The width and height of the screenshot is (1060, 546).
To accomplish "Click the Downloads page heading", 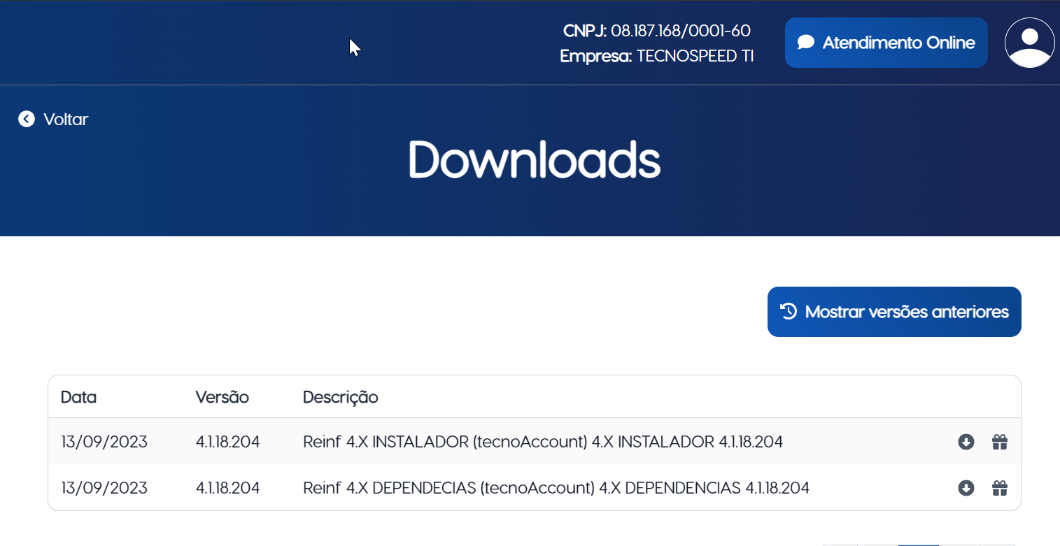I will point(534,160).
